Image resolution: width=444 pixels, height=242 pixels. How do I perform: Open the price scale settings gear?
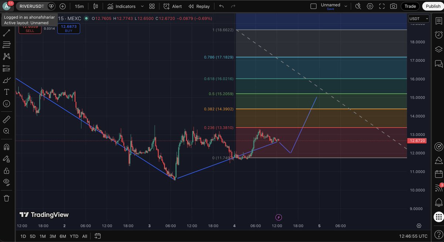(x=419, y=226)
